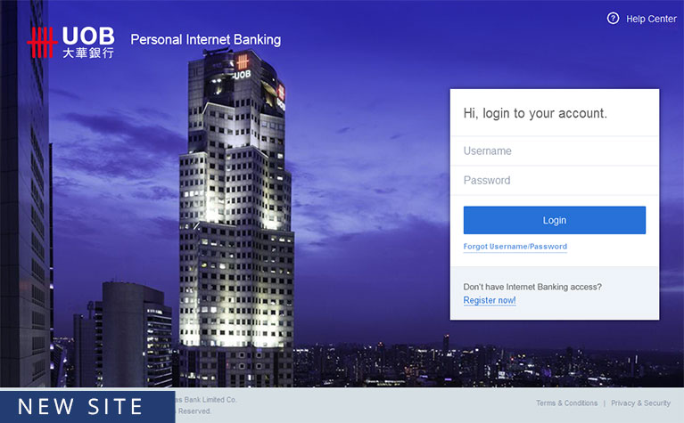Image resolution: width=684 pixels, height=423 pixels.
Task: Click the red UOB bars logo icon
Action: point(42,42)
